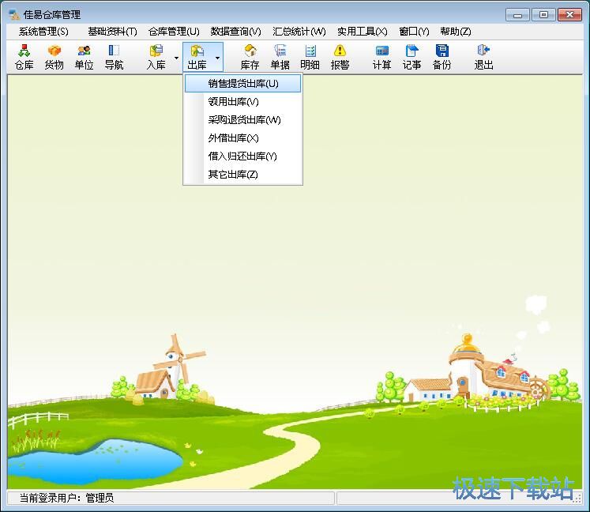Screen dimensions: 590x512
Task: Click the 货物 goods toolbar icon
Action: pyautogui.click(x=54, y=57)
